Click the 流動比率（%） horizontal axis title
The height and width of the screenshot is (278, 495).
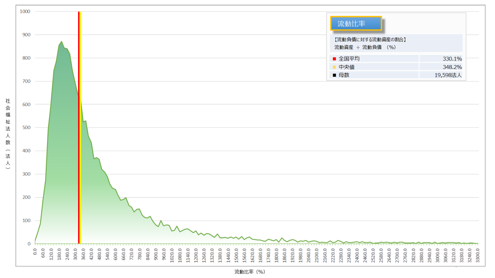coord(249,272)
